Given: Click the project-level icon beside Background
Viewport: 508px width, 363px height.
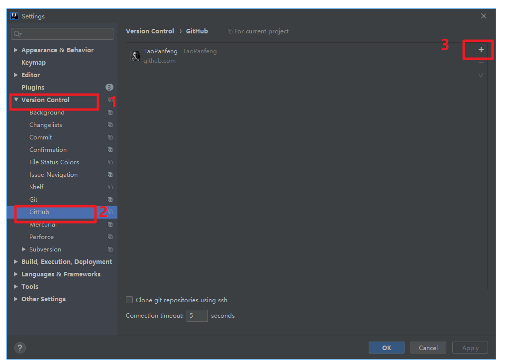Looking at the screenshot, I should (x=110, y=112).
